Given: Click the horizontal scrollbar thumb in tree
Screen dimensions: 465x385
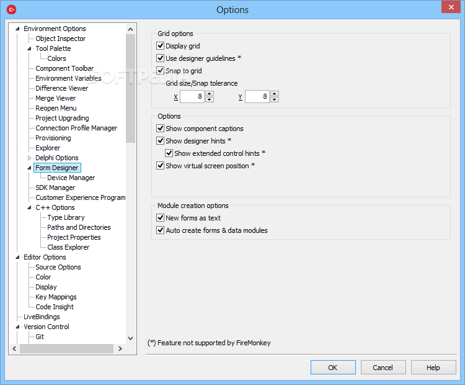Looking at the screenshot, I should [x=67, y=349].
